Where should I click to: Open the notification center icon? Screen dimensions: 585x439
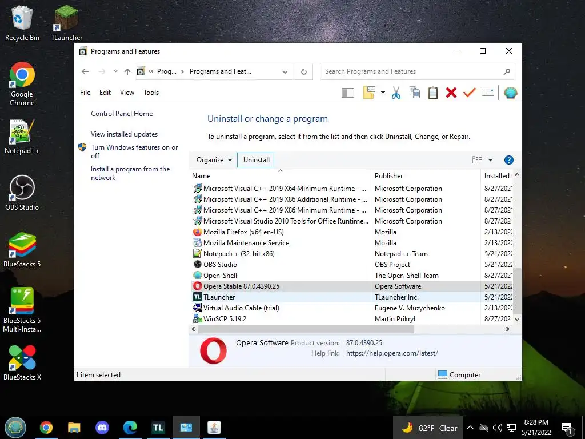point(567,428)
